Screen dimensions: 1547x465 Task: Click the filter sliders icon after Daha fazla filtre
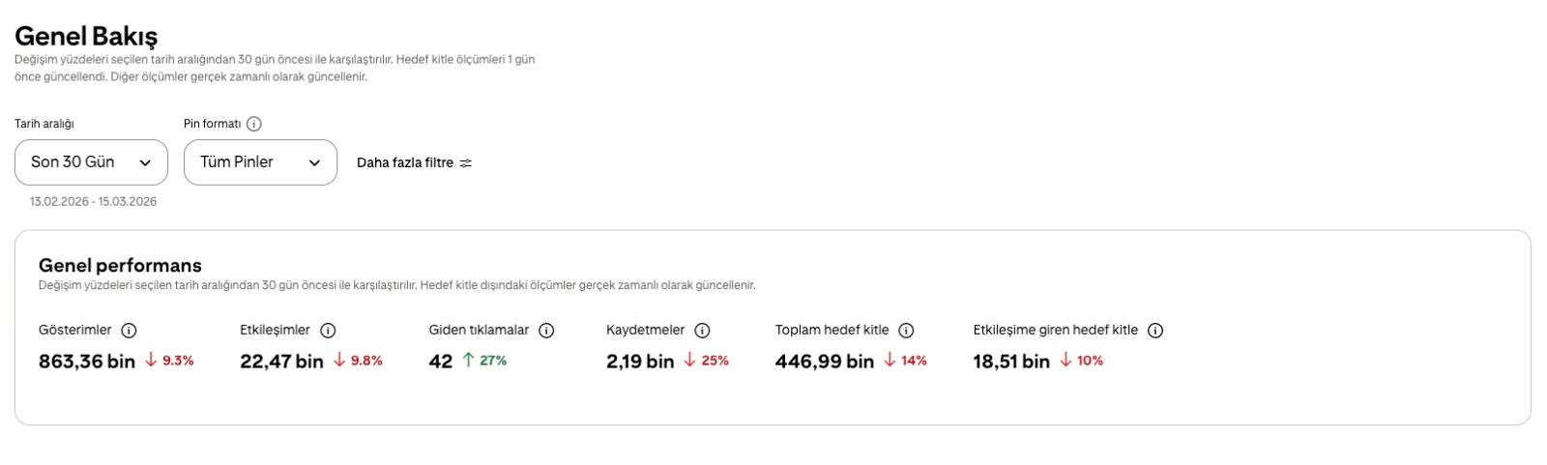click(x=466, y=162)
